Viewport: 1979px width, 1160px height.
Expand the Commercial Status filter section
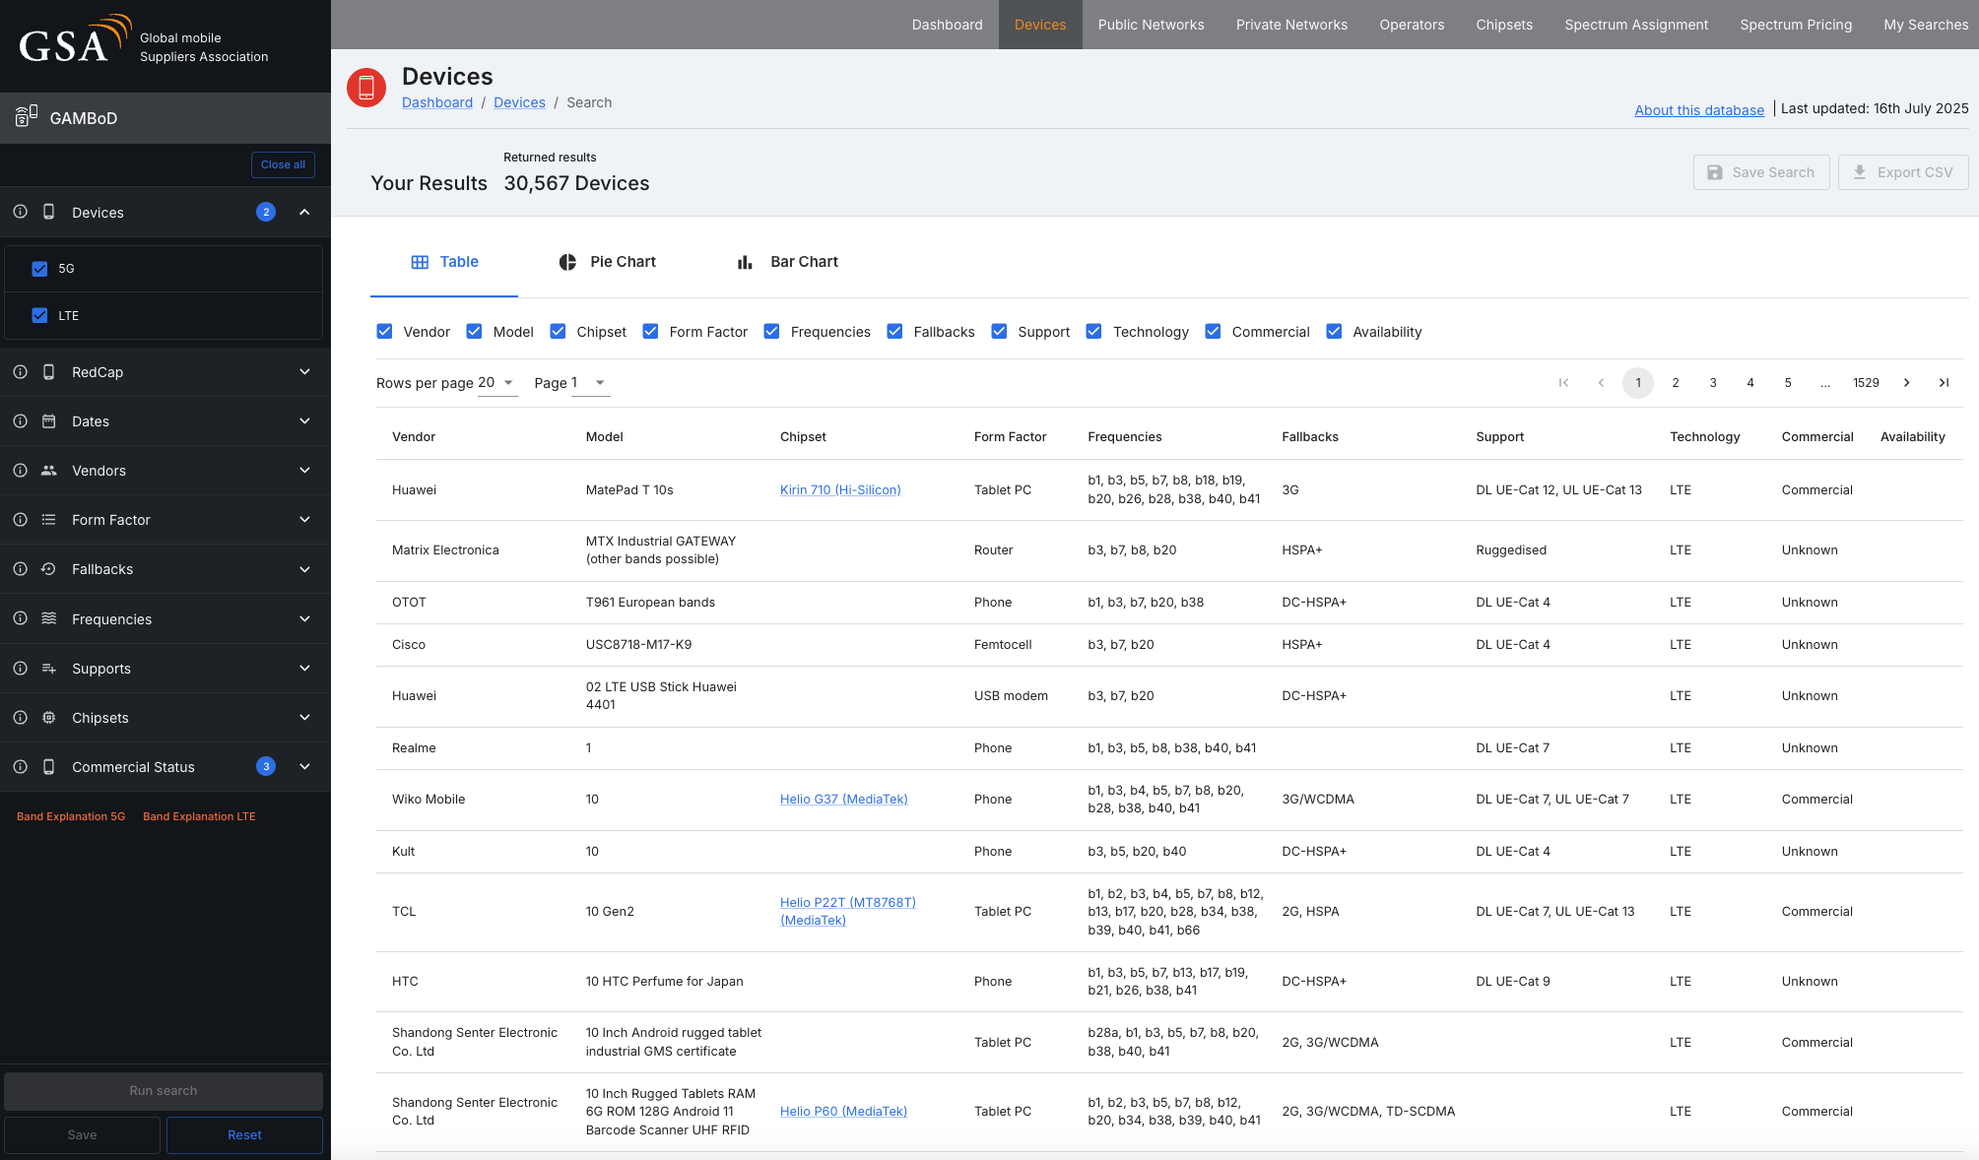[x=304, y=767]
